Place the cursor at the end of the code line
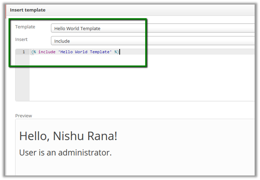 click(119, 52)
